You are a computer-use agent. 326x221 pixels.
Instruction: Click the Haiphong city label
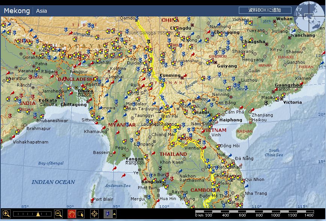click(231, 120)
